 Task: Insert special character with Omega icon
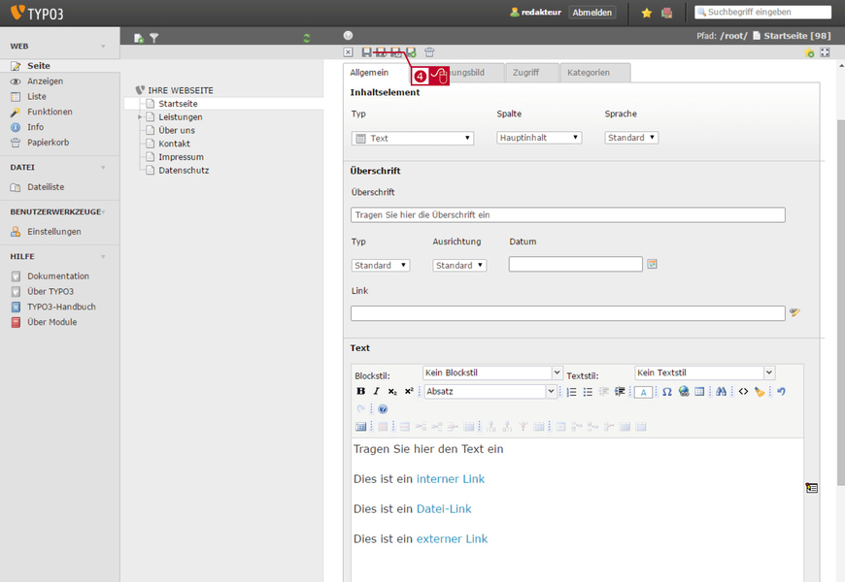[667, 392]
